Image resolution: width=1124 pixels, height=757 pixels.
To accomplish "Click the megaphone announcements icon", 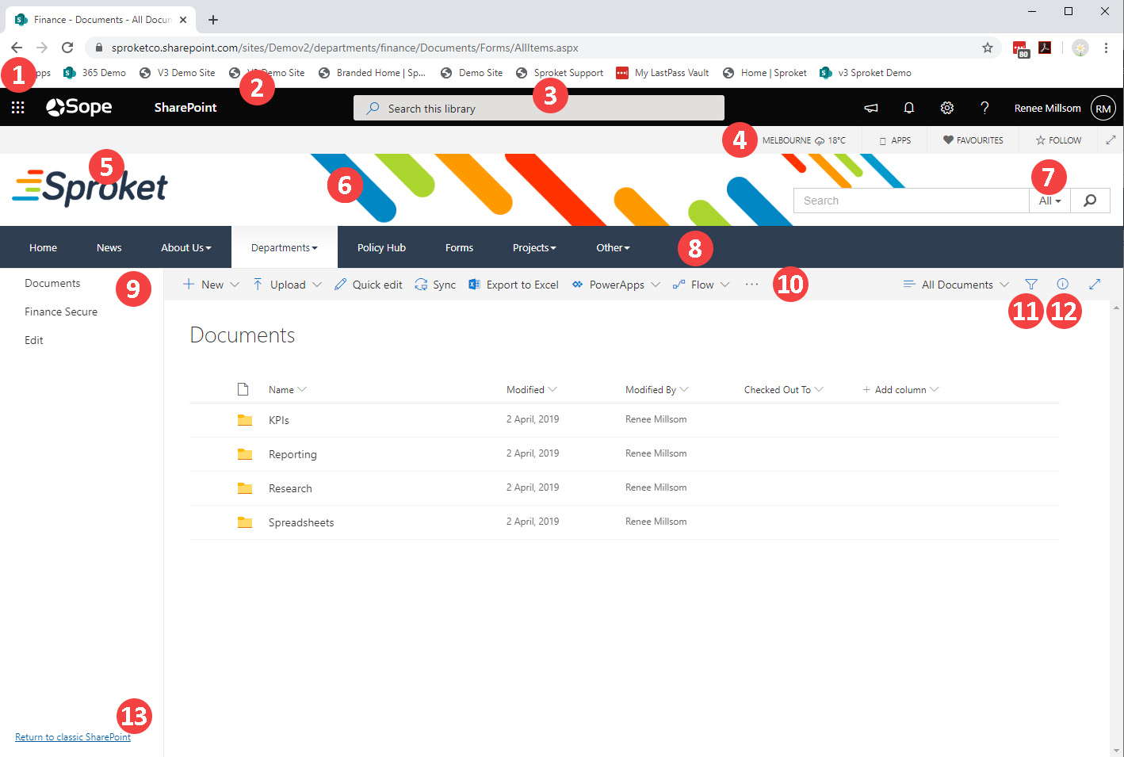I will point(870,108).
